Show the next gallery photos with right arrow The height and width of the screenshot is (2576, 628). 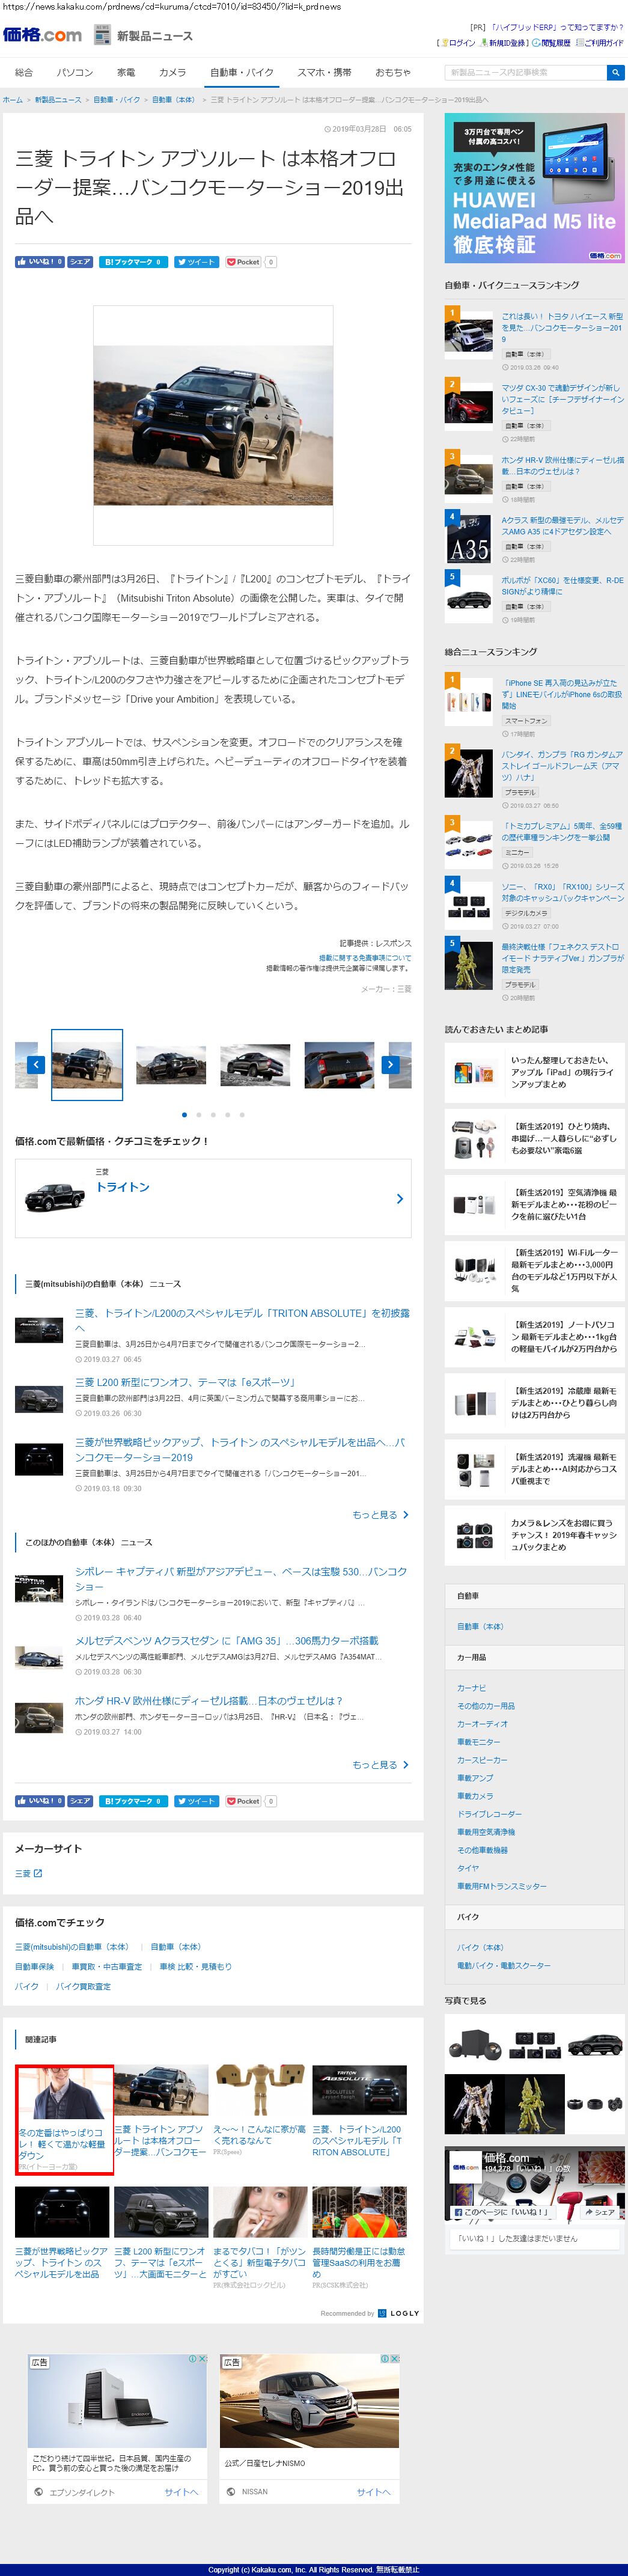click(x=390, y=1064)
